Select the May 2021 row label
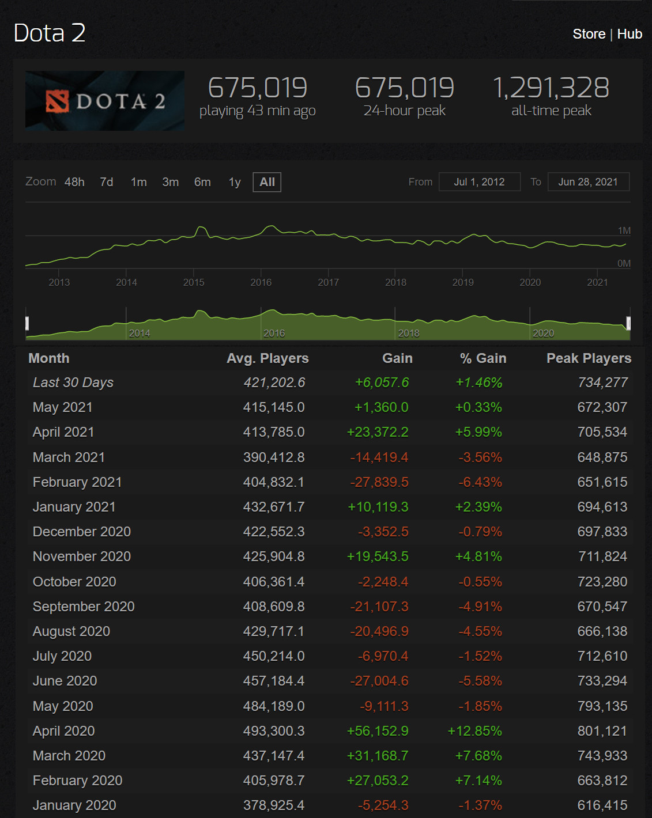652x818 pixels. click(x=63, y=407)
